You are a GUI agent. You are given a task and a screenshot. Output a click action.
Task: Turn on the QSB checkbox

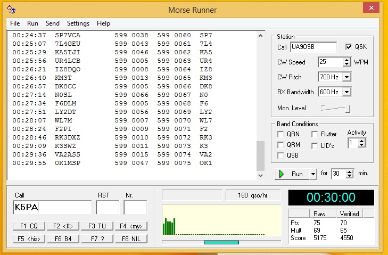click(x=280, y=155)
